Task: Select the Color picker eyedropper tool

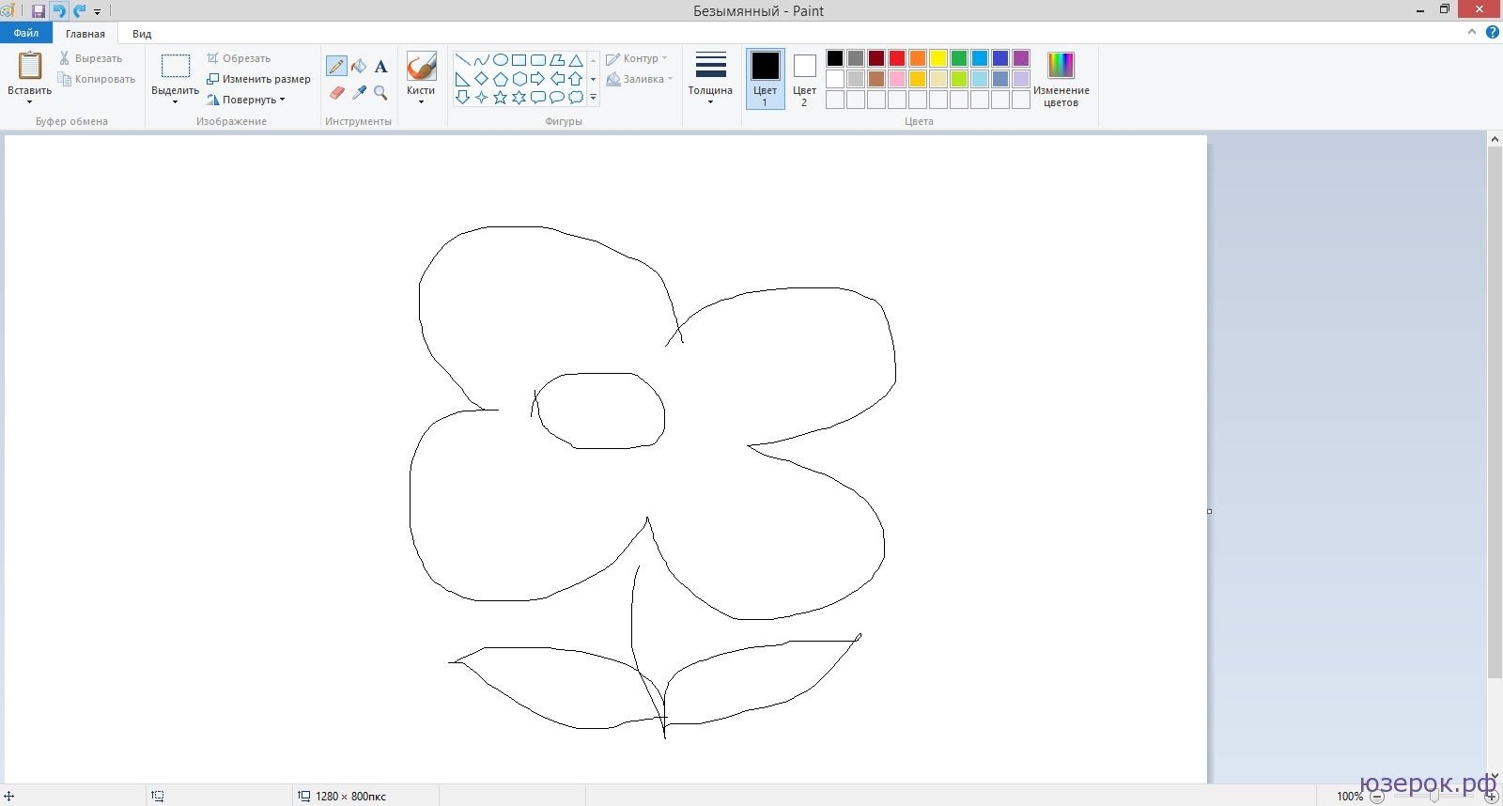Action: [359, 92]
